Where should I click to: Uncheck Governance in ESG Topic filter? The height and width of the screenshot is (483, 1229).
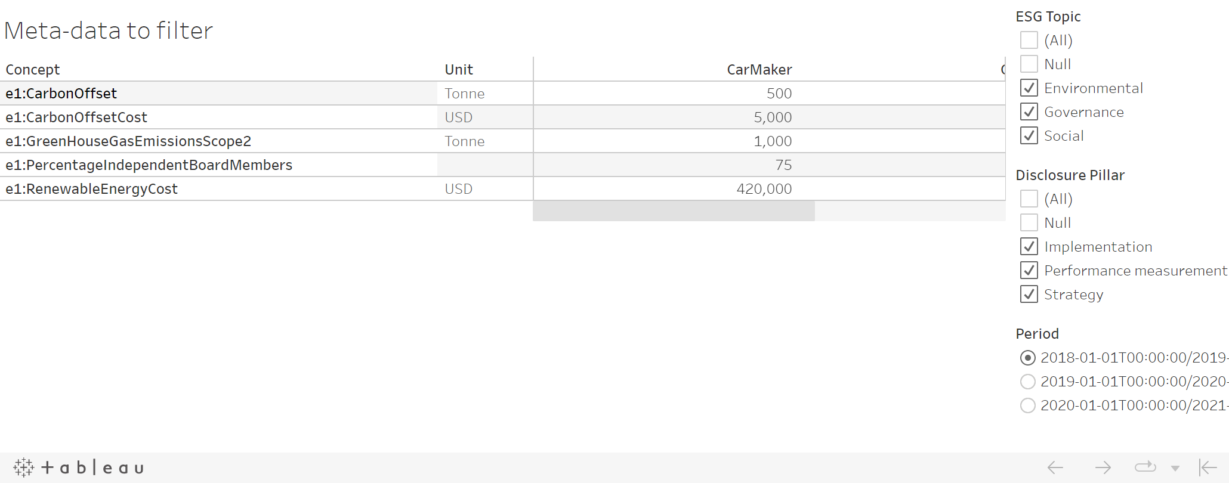(1029, 112)
